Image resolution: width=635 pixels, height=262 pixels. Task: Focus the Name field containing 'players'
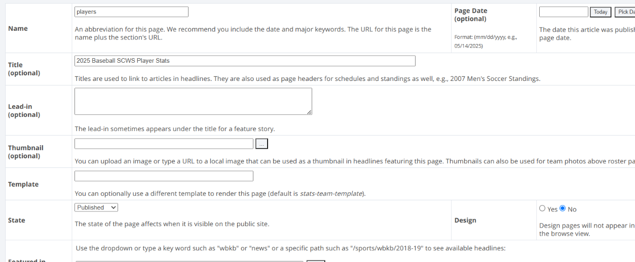[131, 12]
